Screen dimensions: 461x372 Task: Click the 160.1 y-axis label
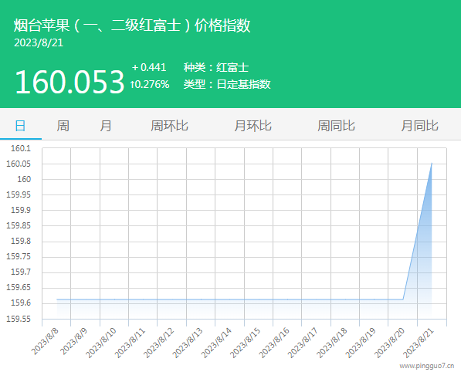click(x=21, y=148)
